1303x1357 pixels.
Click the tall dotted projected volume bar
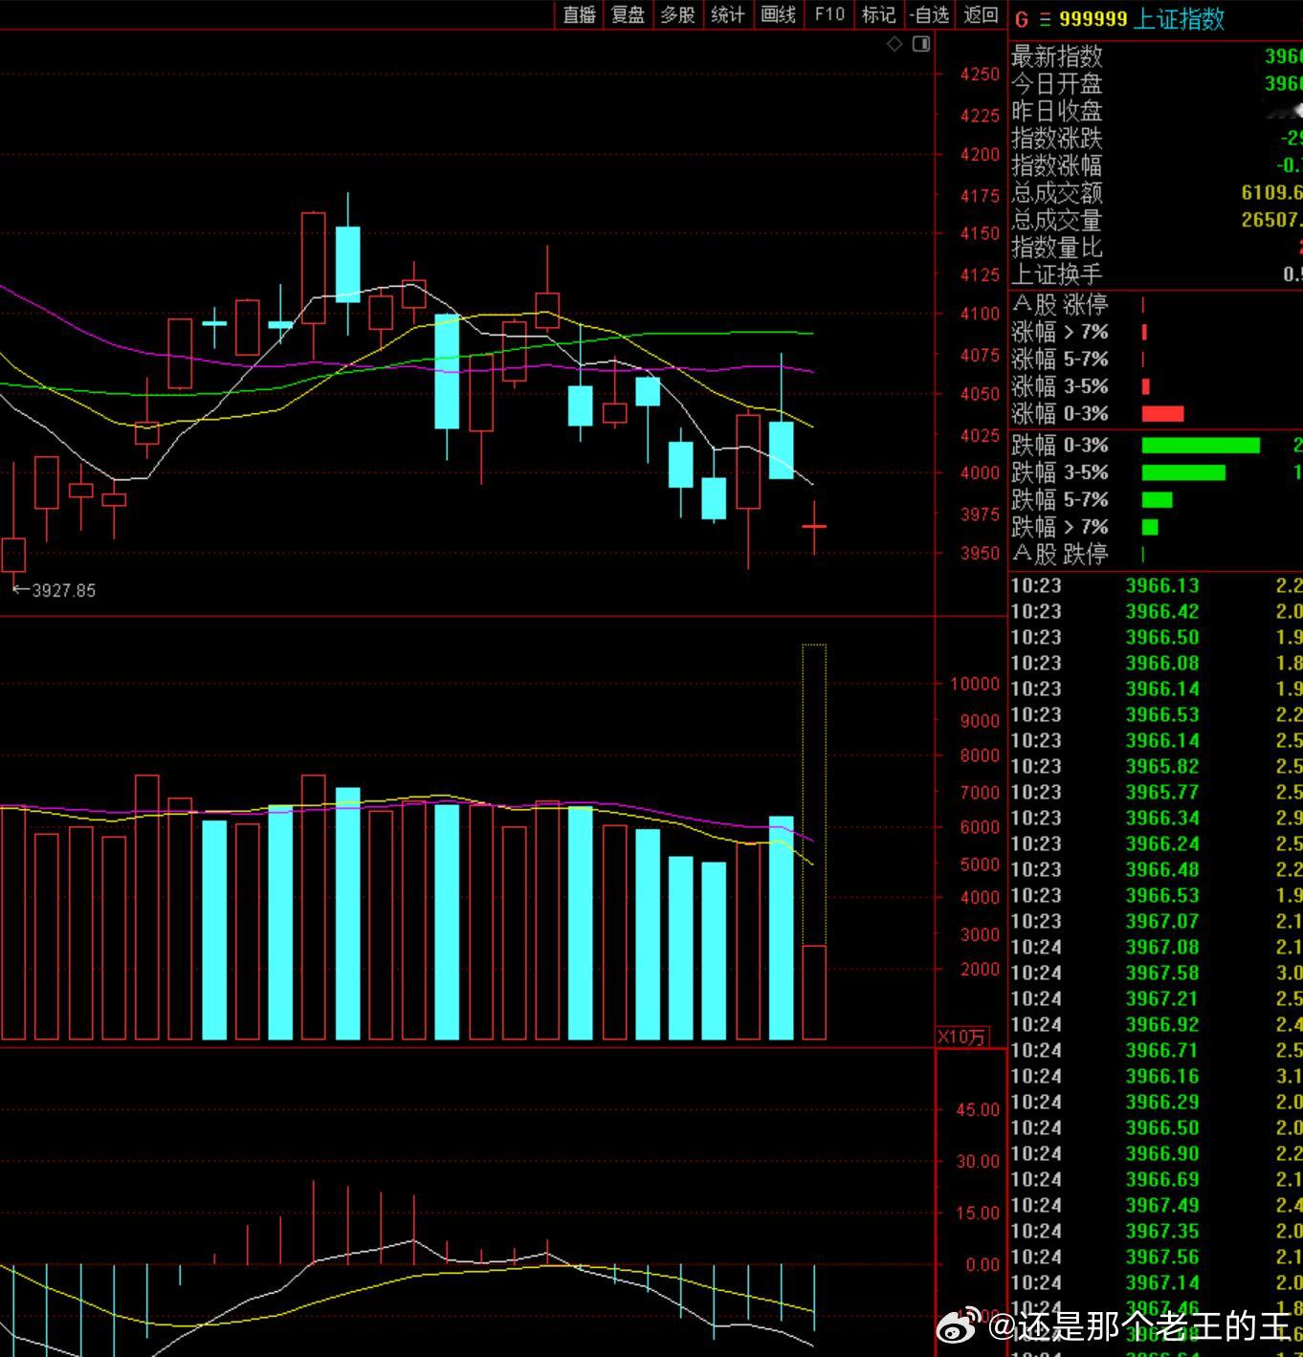click(x=814, y=794)
